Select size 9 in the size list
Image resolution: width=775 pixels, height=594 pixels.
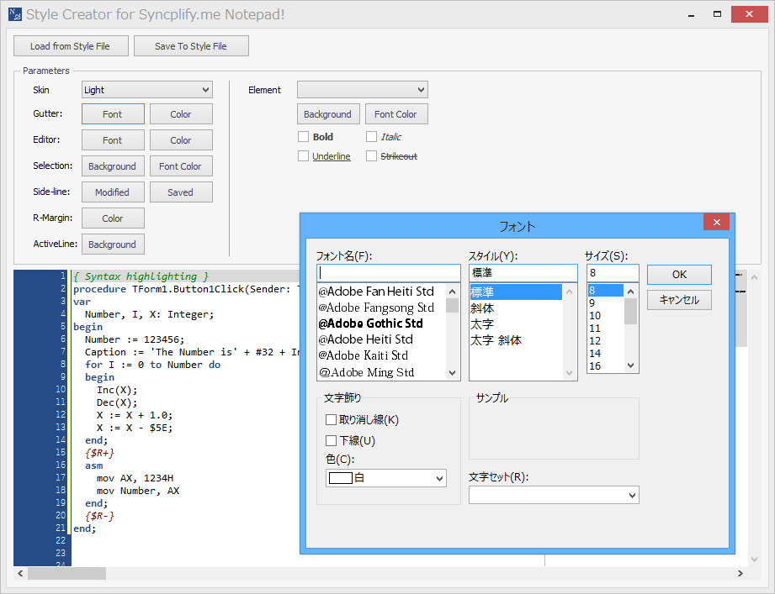pos(592,303)
